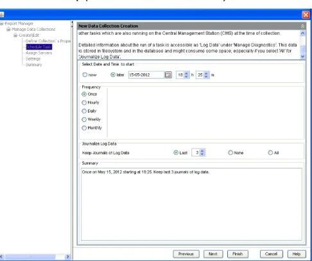The height and width of the screenshot is (261, 312).
Task: Increase the minutes spinner value
Action: pyautogui.click(x=206, y=73)
